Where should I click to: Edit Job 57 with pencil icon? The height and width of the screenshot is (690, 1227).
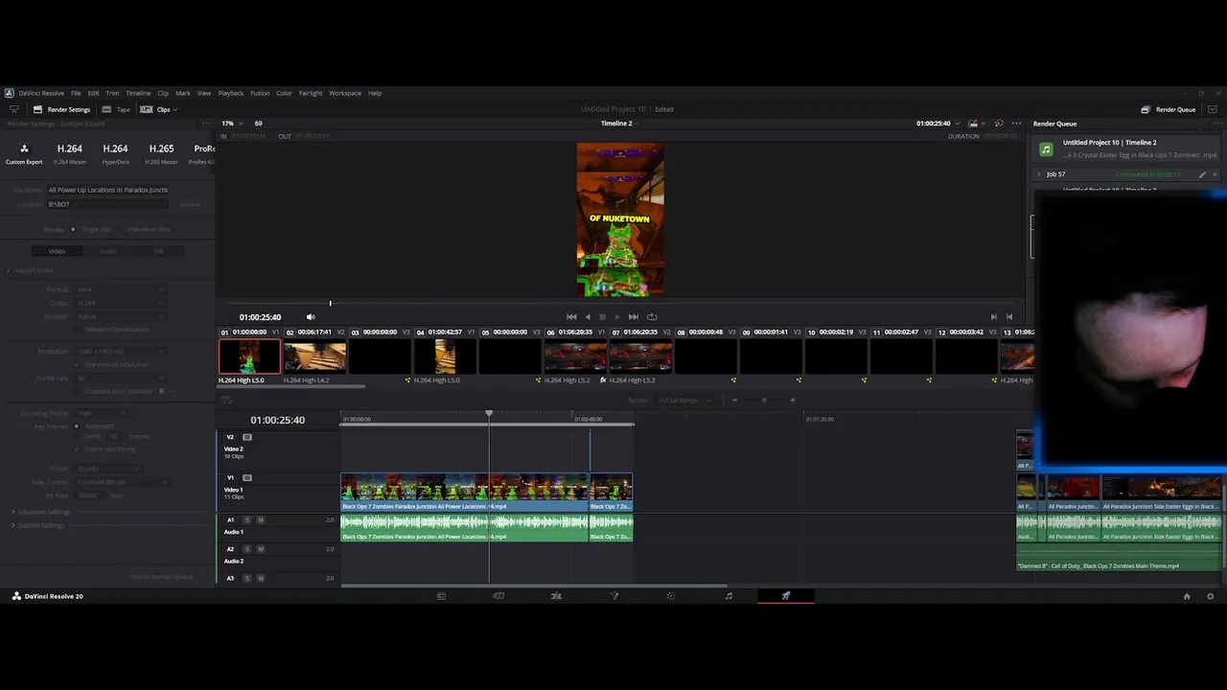point(1202,174)
